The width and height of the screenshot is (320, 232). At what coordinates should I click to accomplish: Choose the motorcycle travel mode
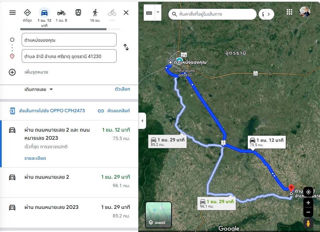tap(61, 13)
